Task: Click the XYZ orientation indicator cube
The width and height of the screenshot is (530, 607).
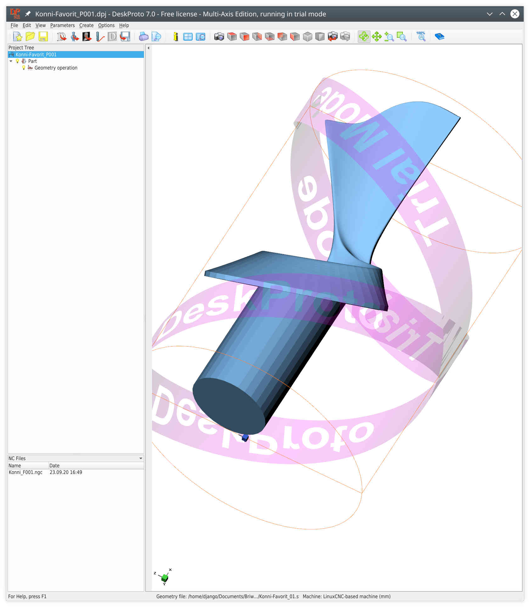Action: [164, 577]
